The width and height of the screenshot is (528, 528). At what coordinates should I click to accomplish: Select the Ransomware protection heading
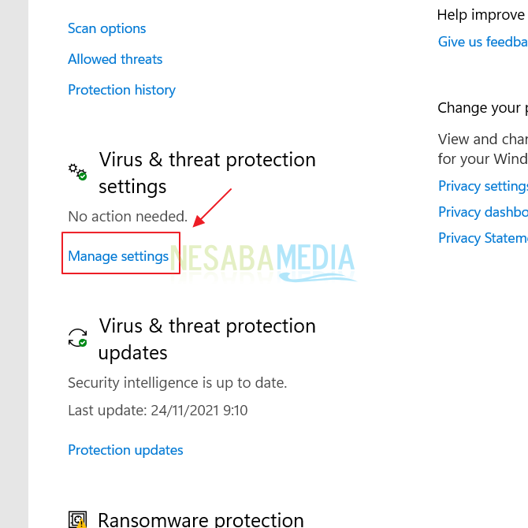pos(200,519)
